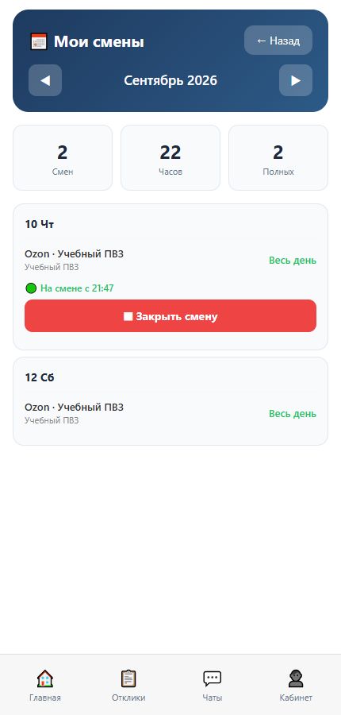Click the Сентябрь 2026 month title
The width and height of the screenshot is (341, 715).
click(x=170, y=81)
